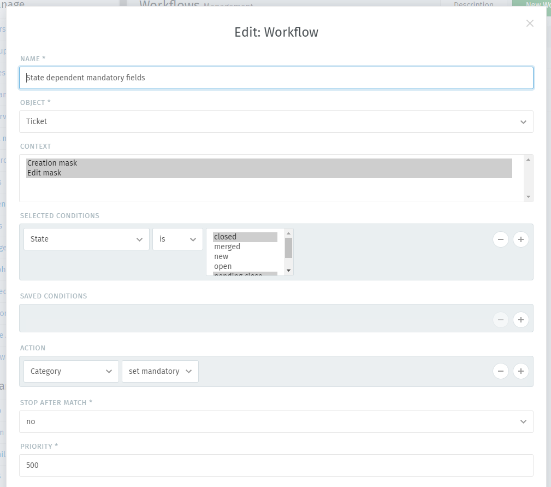
Task: Click the Description column header behind the dialog
Action: pos(473,4)
